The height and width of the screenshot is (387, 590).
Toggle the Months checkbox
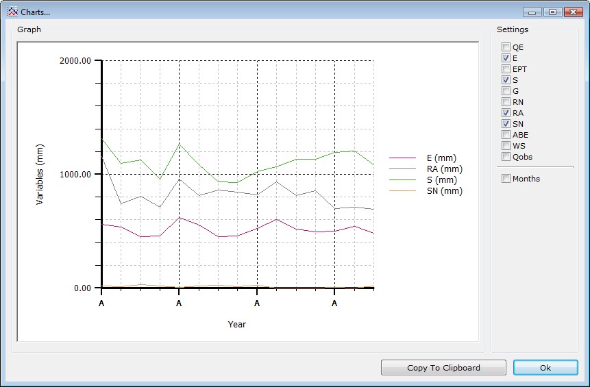click(506, 179)
